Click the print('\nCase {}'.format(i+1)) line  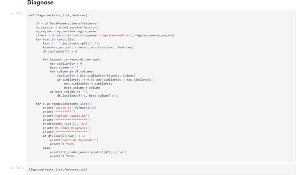coord(69,108)
